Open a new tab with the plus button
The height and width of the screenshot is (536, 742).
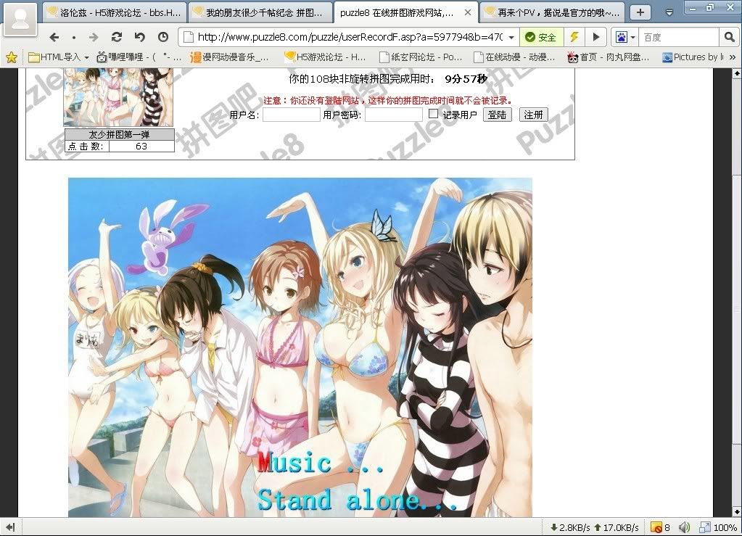(640, 12)
